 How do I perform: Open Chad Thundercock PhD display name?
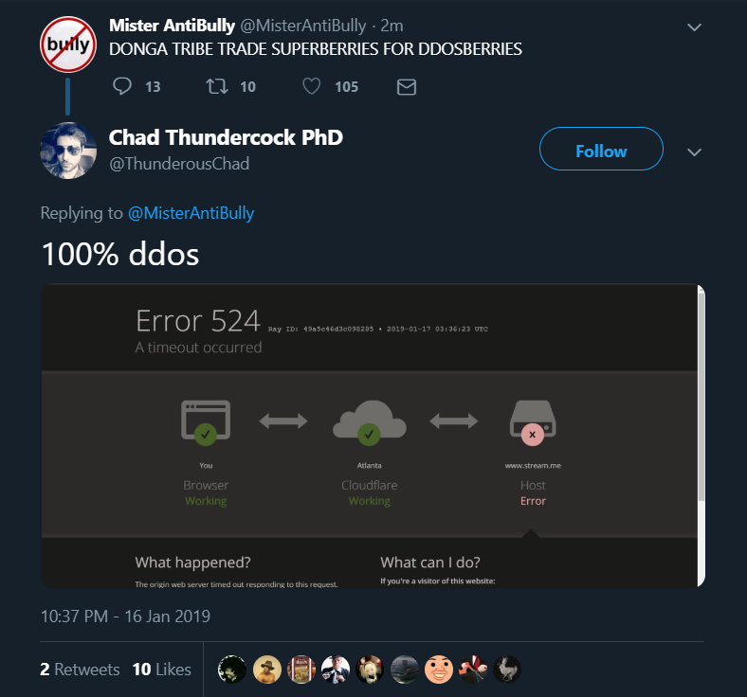[226, 137]
